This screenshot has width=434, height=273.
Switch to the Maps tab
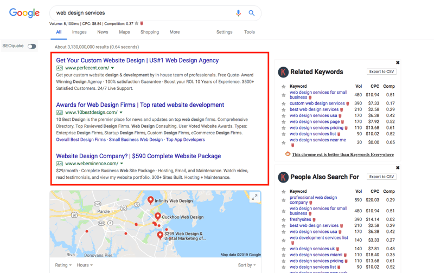[x=124, y=32]
